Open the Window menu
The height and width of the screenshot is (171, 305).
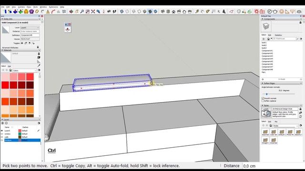pyautogui.click(x=43, y=7)
